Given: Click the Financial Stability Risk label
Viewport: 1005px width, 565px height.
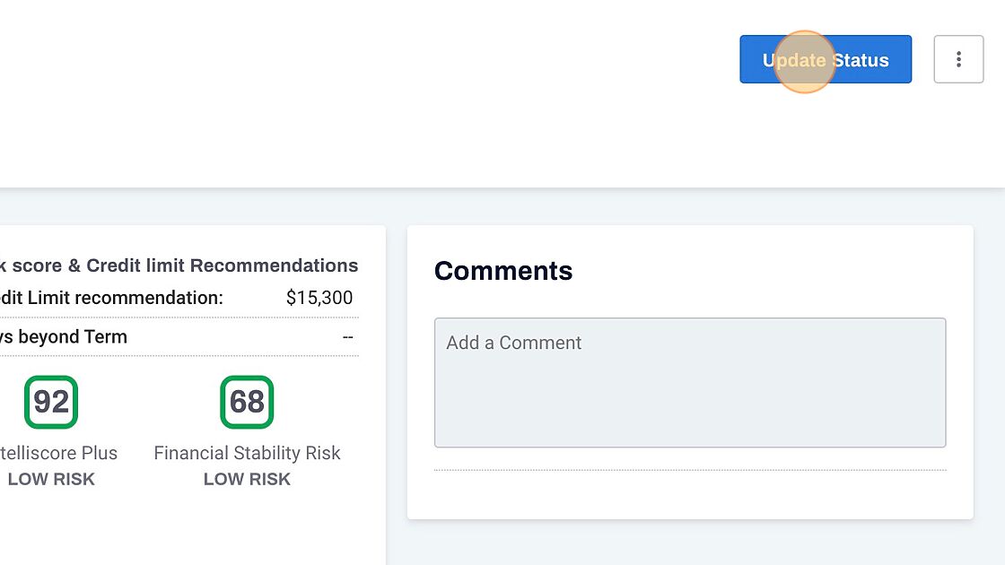Looking at the screenshot, I should (247, 453).
